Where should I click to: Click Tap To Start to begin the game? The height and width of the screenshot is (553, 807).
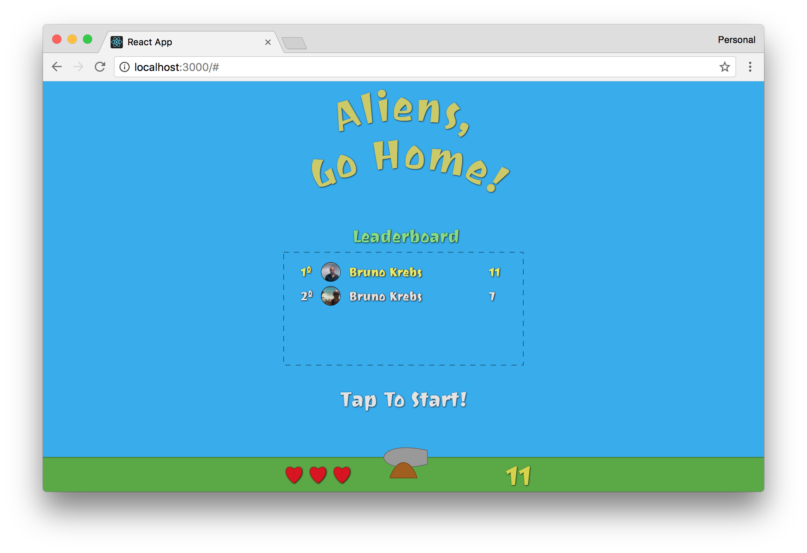click(404, 400)
